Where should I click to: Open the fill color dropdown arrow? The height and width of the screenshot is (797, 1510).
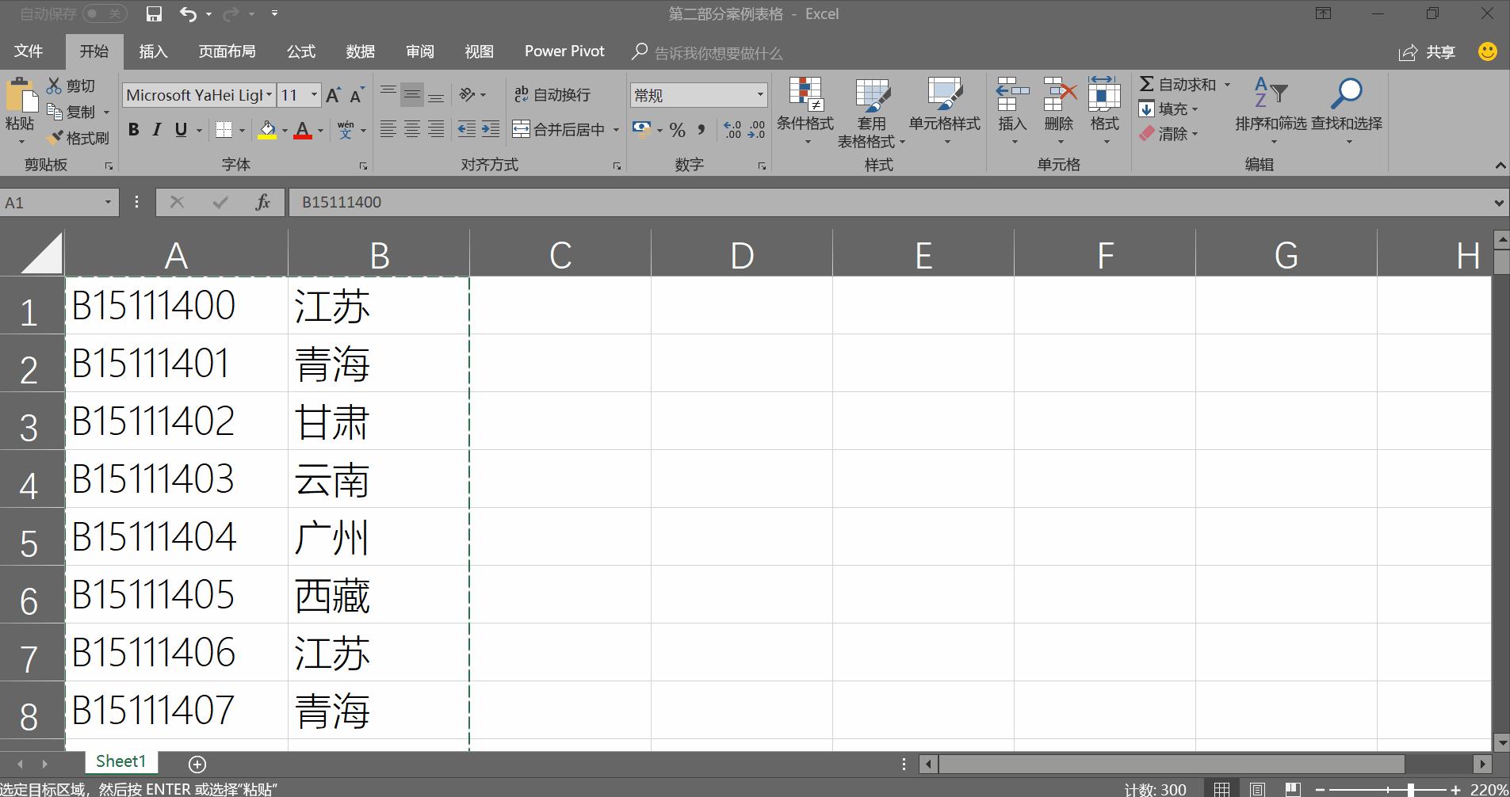click(x=284, y=130)
